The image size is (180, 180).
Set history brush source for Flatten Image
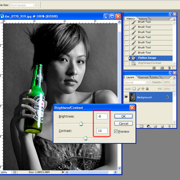click(127, 58)
